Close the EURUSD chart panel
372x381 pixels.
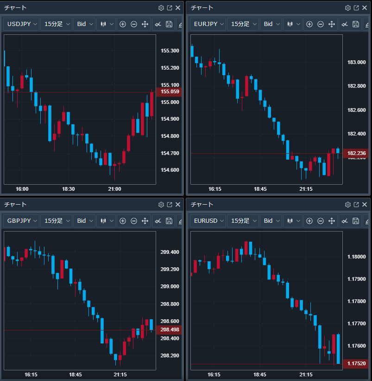click(365, 205)
